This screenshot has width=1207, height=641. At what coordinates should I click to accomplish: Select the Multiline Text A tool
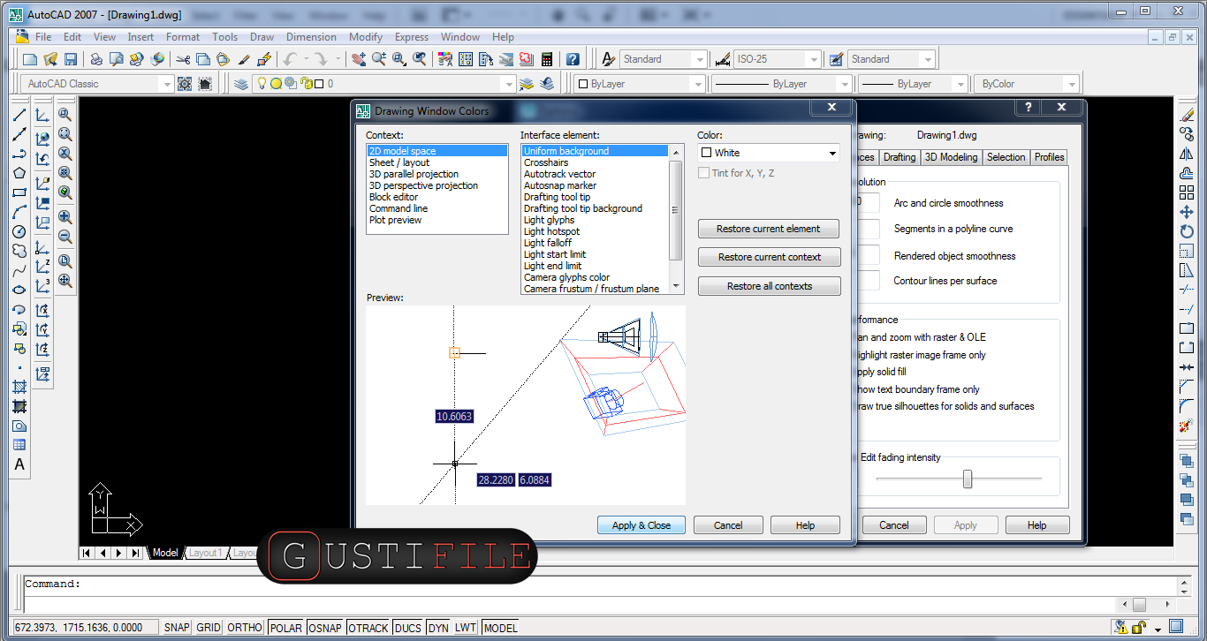tap(19, 464)
